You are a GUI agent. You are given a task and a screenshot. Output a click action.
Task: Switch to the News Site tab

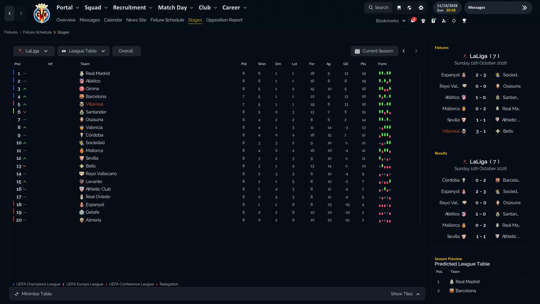click(136, 20)
